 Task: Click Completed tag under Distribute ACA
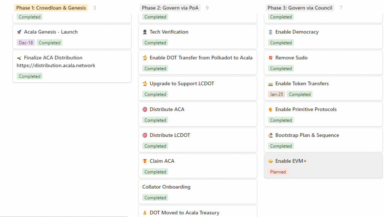[155, 120]
